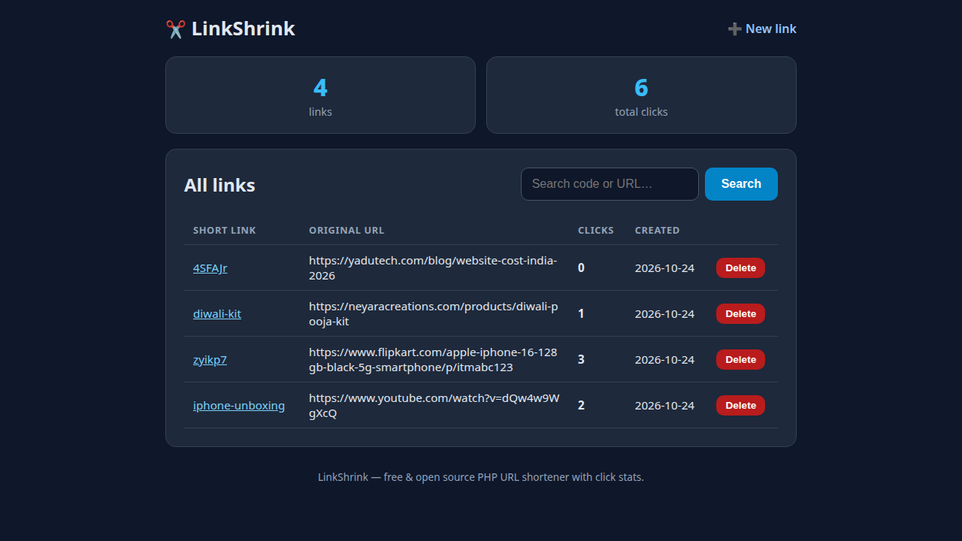
Task: Select the flipkart.com original URL text
Action: (433, 360)
